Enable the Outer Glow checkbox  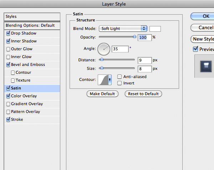pyautogui.click(x=8, y=49)
